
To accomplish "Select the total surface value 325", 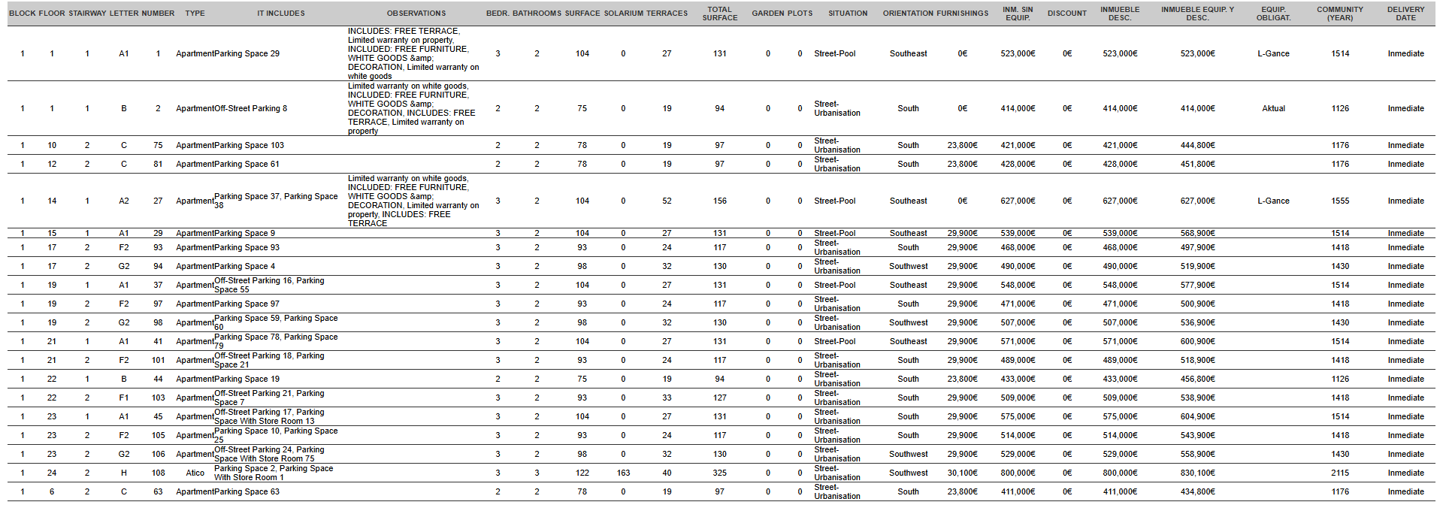I will point(719,473).
